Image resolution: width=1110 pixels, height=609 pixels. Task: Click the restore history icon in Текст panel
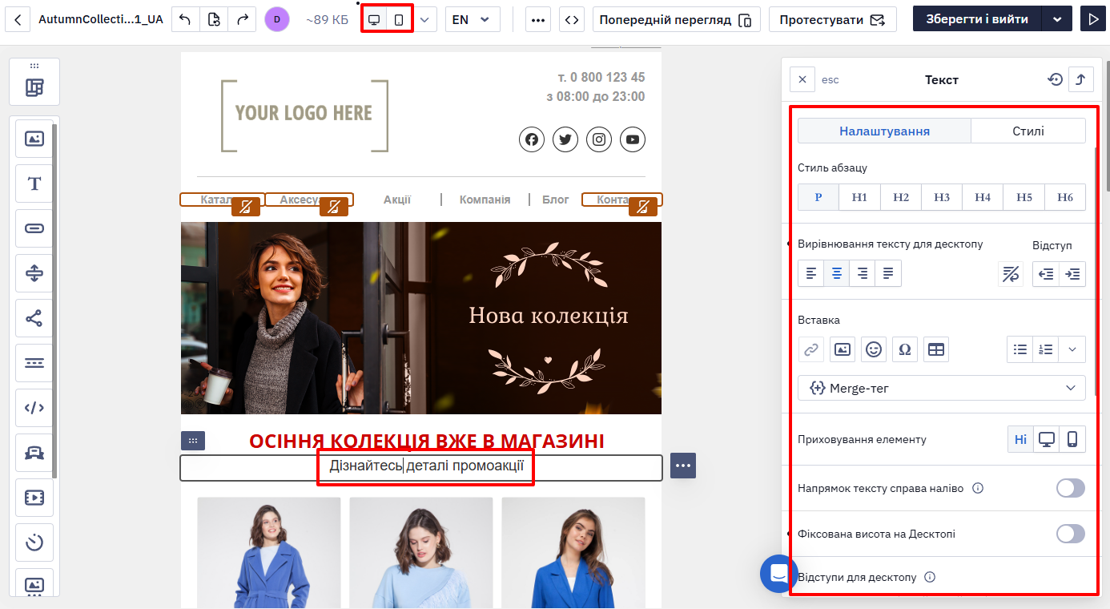coord(1056,79)
